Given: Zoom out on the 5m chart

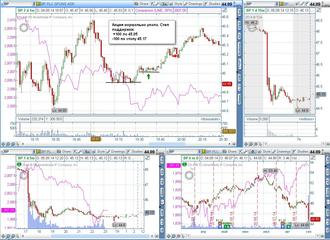Looking at the screenshot, I should tap(13, 236).
